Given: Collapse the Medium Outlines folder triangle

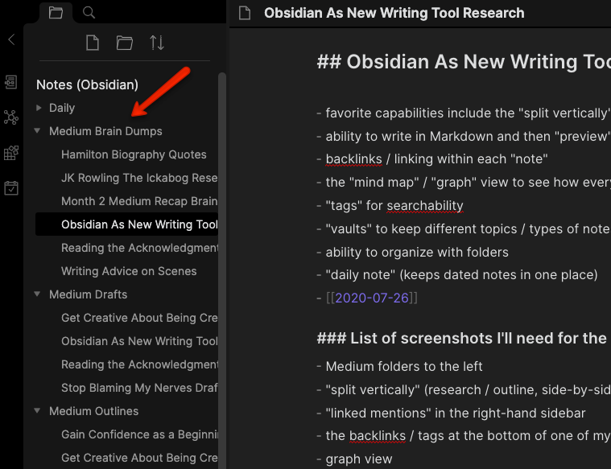Looking at the screenshot, I should click(x=37, y=410).
